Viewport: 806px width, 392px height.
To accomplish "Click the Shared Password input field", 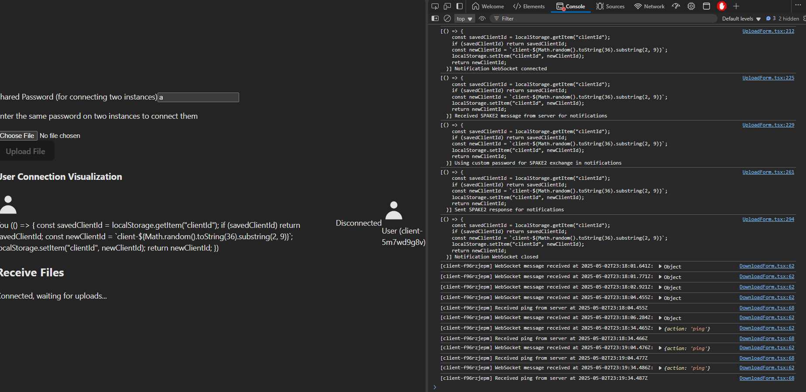I will [198, 97].
